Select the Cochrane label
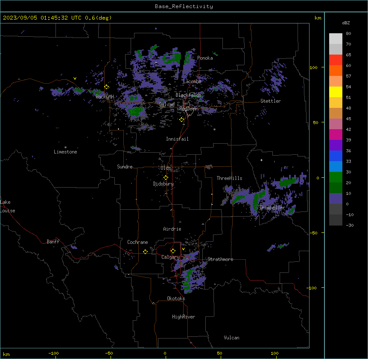The width and height of the screenshot is (368, 359). click(x=137, y=242)
